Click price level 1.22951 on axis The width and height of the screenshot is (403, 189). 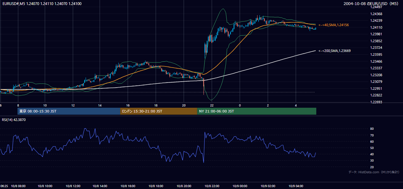pos(376,89)
